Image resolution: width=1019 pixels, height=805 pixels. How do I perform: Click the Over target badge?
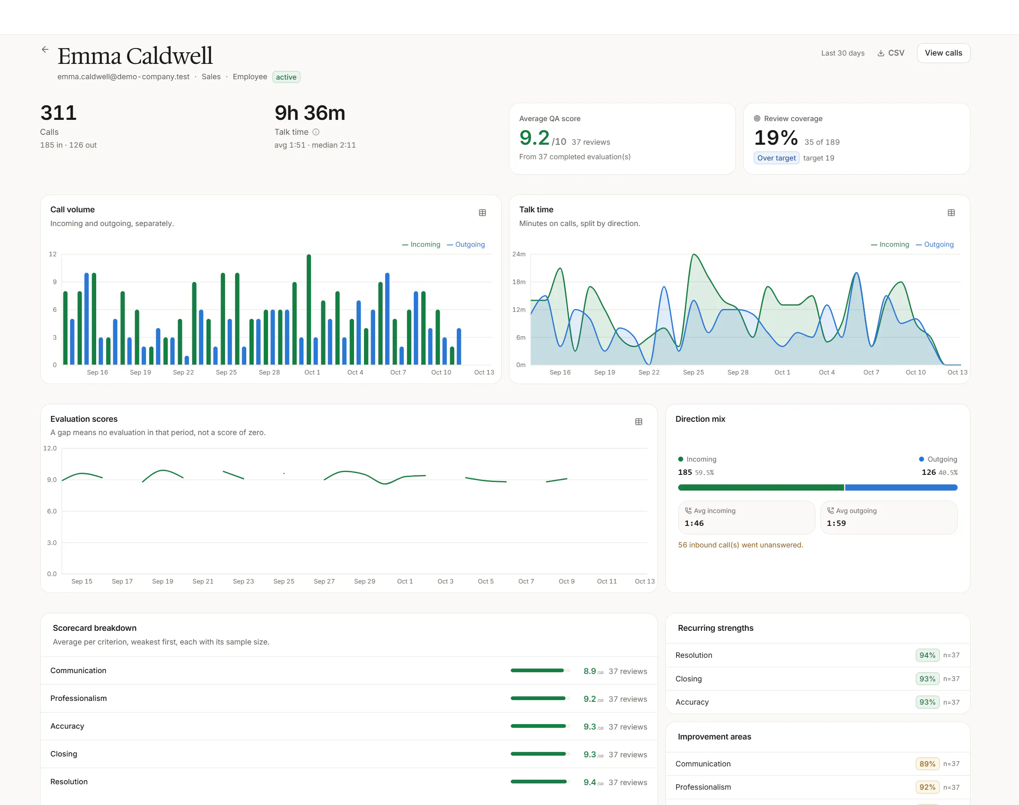[776, 158]
